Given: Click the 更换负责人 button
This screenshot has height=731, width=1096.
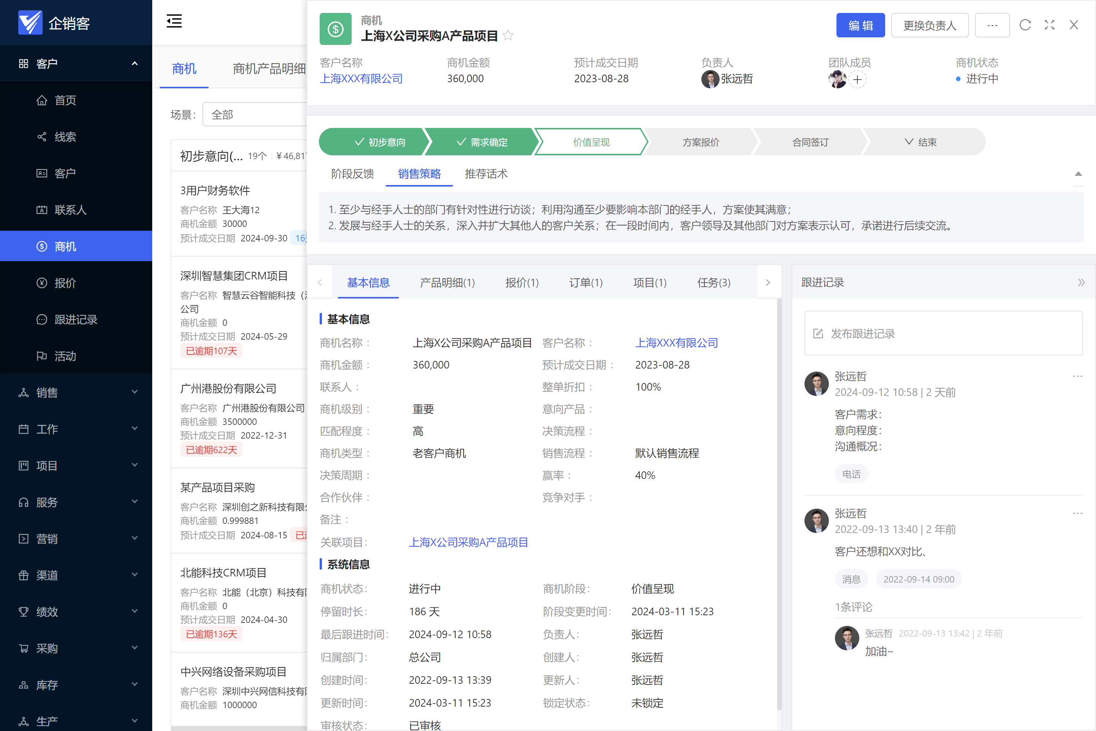Looking at the screenshot, I should [929, 25].
